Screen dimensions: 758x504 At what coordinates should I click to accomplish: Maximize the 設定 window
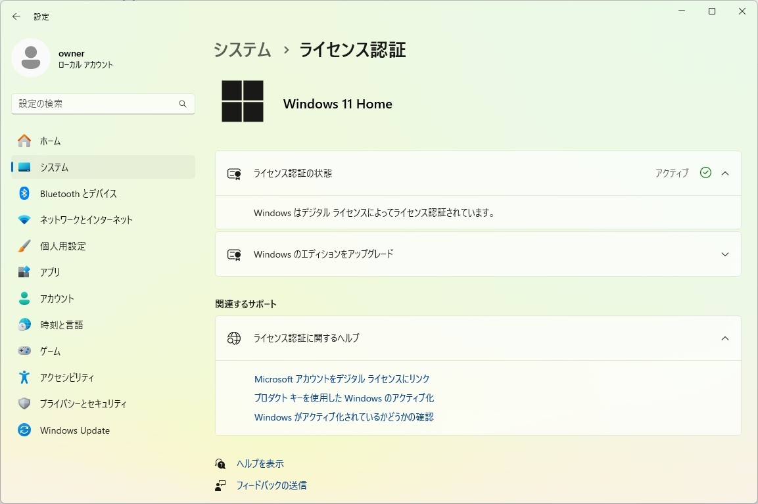coord(711,11)
